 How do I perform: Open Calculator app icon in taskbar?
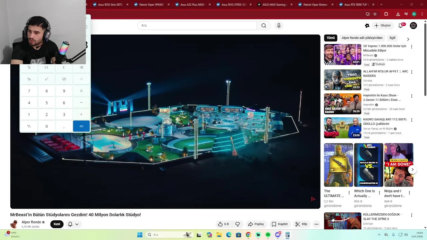click(x=287, y=235)
